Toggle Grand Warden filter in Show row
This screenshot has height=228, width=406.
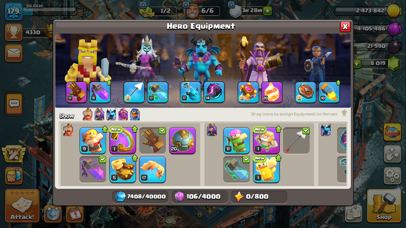(123, 114)
